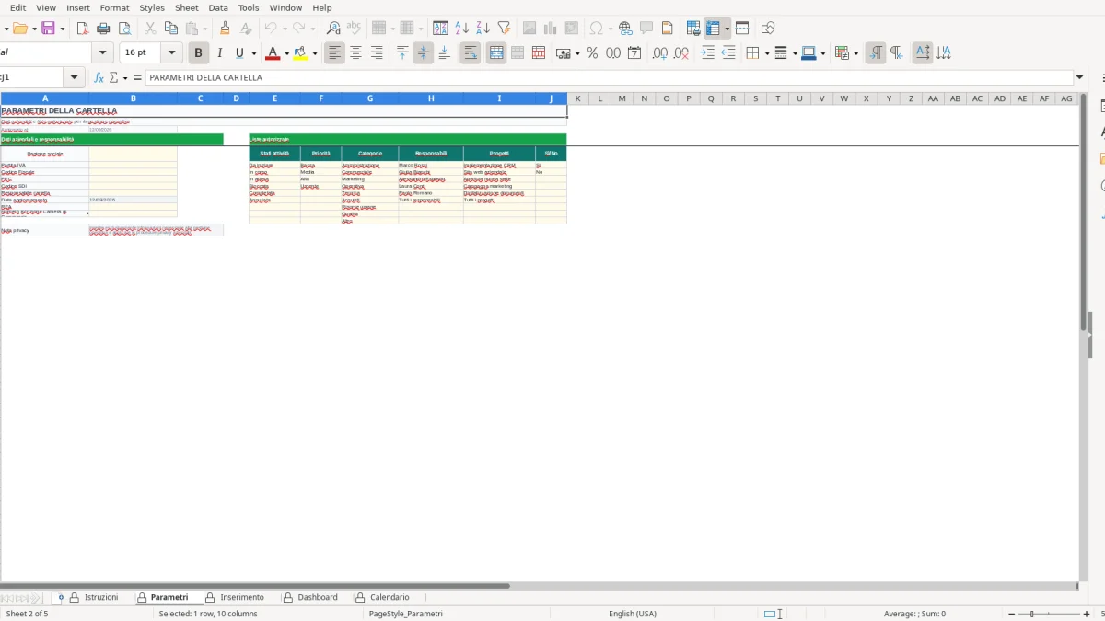The height and width of the screenshot is (621, 1105).
Task: Open the Format menu
Action: coord(115,7)
